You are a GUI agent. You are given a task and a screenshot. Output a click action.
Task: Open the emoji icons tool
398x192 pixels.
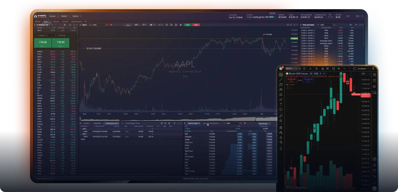[281, 109]
